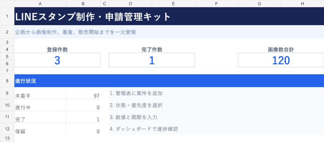Select column C header
This screenshot has height=142, width=324.
pos(104,3)
